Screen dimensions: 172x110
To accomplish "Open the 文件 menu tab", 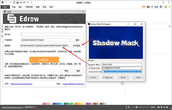I will click(5, 7).
